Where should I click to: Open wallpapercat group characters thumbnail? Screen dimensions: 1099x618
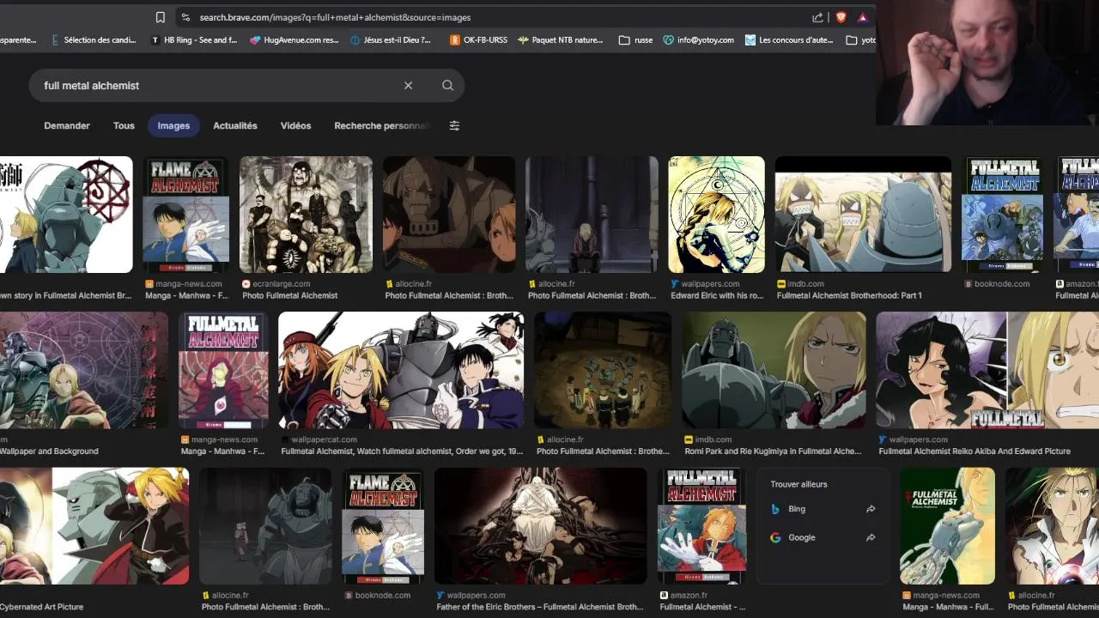[x=401, y=370]
